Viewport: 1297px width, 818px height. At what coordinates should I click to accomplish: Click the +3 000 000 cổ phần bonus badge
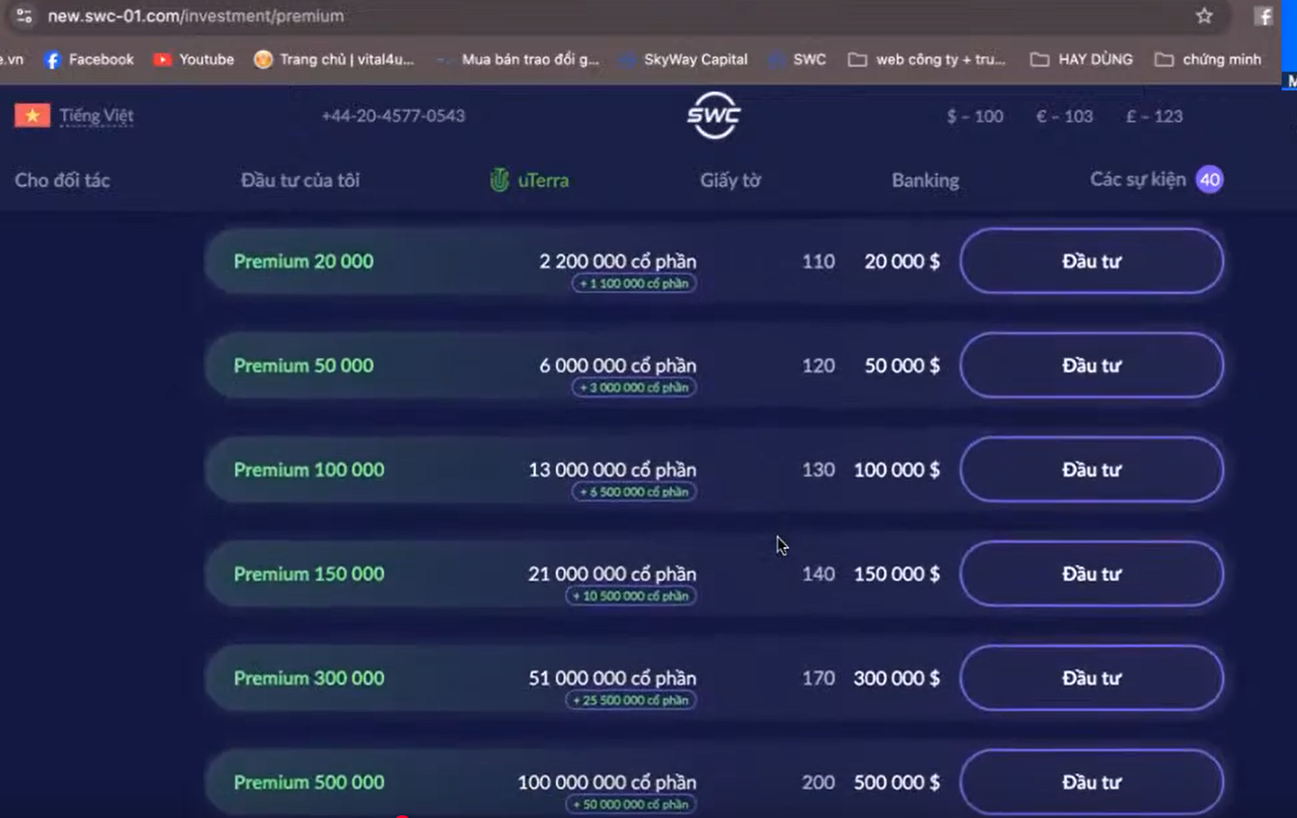tap(634, 387)
